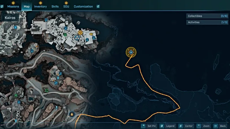Viewport: 230px width, 129px height.
Task: Select the orange diamond main mission marker
Action: [x=80, y=33]
